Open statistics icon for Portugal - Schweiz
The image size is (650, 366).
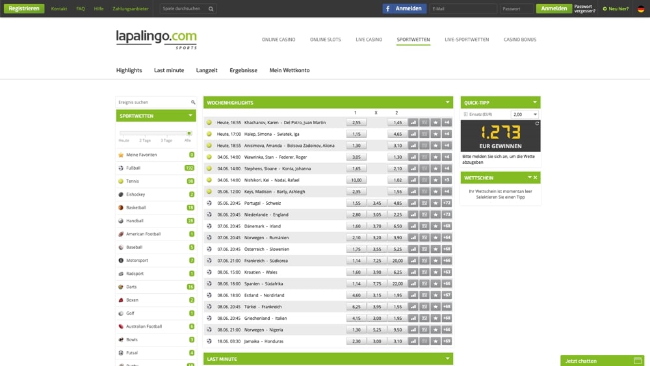[x=413, y=203]
